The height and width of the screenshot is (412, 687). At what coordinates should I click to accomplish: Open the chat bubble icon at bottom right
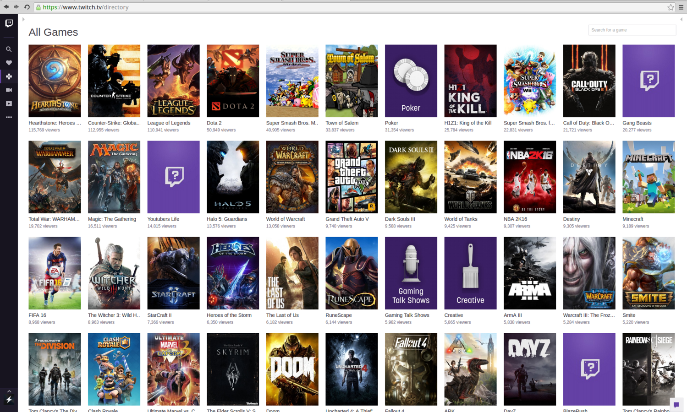[x=676, y=405]
